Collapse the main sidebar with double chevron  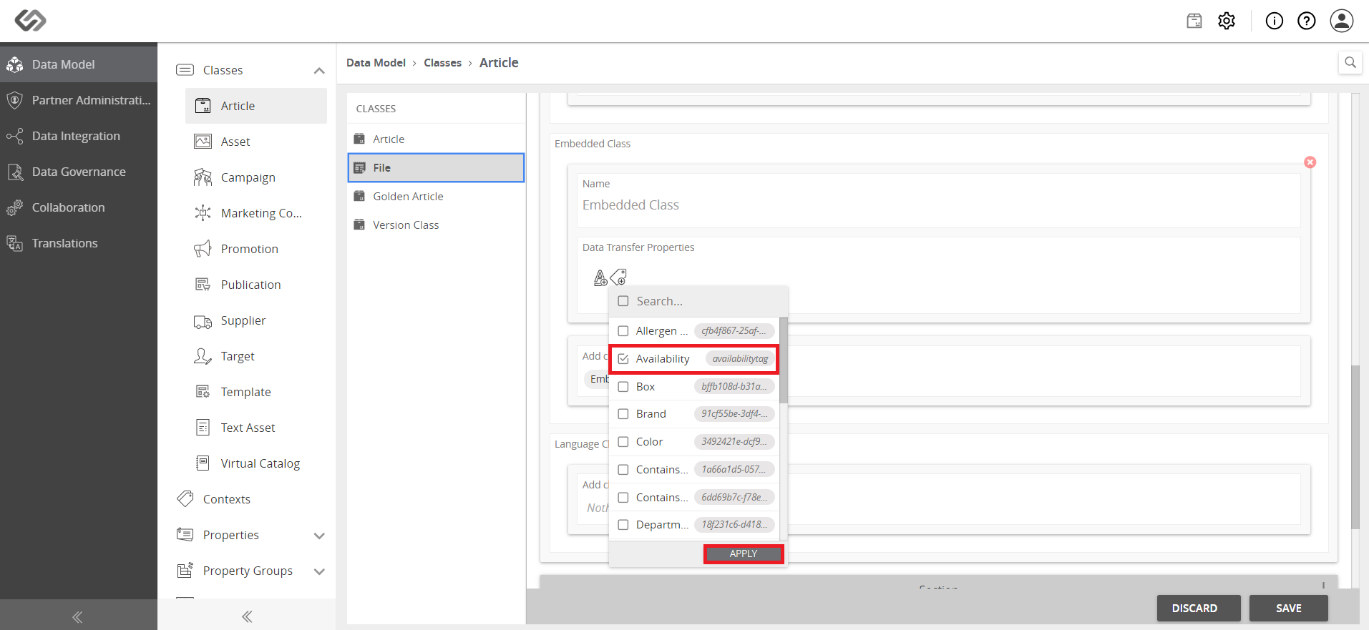77,616
